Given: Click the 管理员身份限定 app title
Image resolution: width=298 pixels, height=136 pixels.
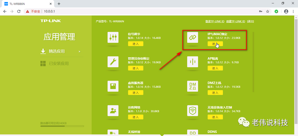Looking at the screenshot, I should coord(139,58).
